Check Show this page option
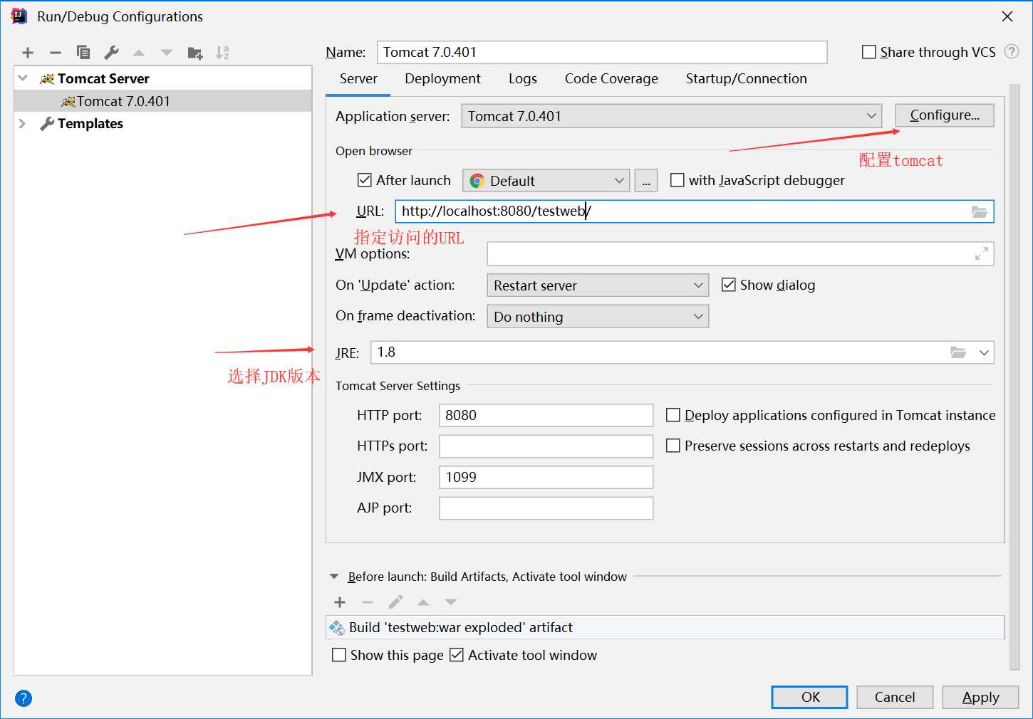1033x719 pixels. pos(339,655)
